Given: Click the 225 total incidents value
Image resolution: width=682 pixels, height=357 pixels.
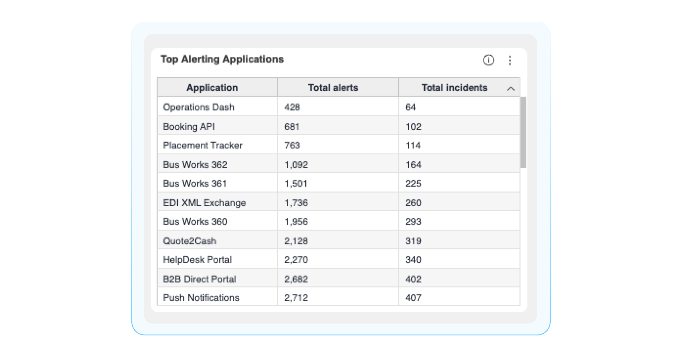Looking at the screenshot, I should pyautogui.click(x=413, y=183).
